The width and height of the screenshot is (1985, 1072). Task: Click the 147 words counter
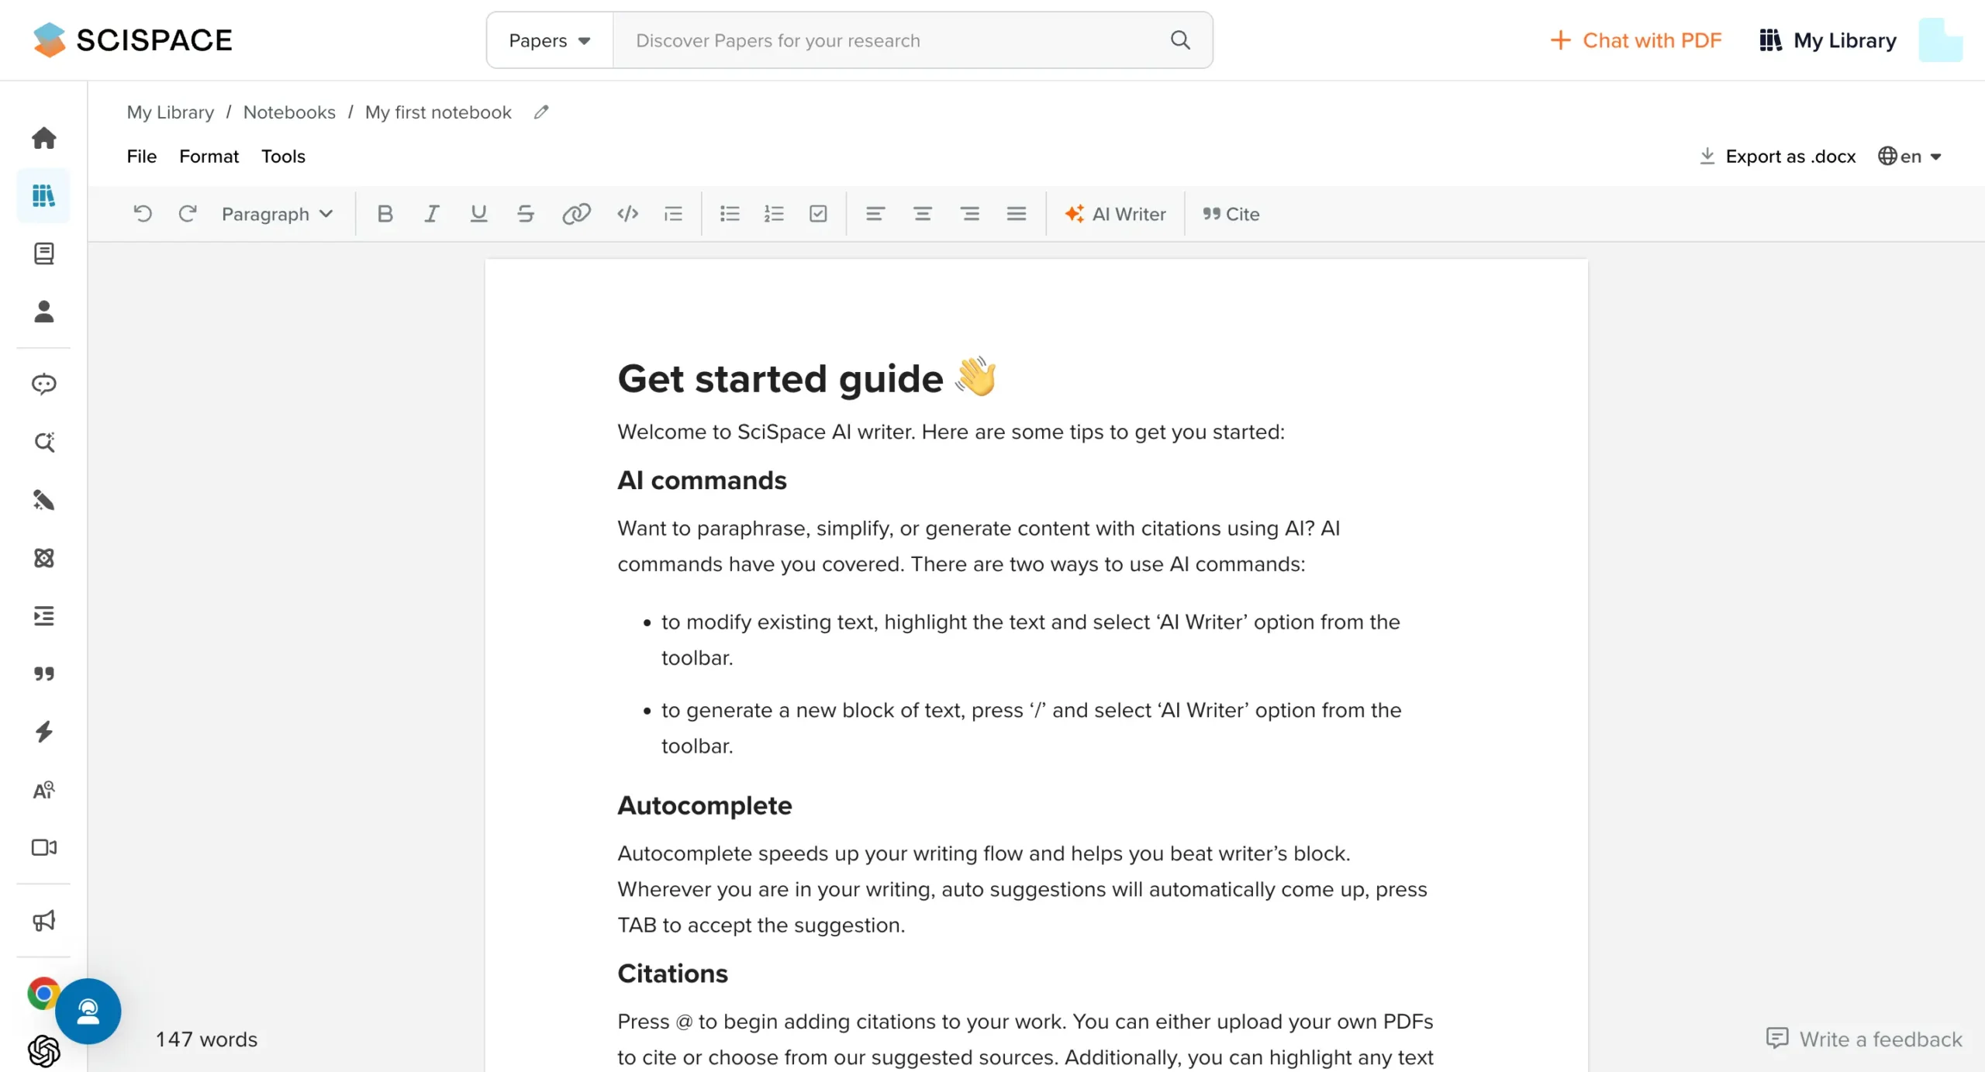(x=206, y=1039)
